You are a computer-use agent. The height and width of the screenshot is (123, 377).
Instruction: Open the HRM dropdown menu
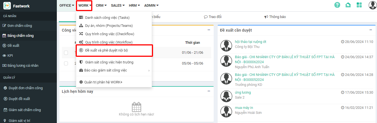coord(134,6)
